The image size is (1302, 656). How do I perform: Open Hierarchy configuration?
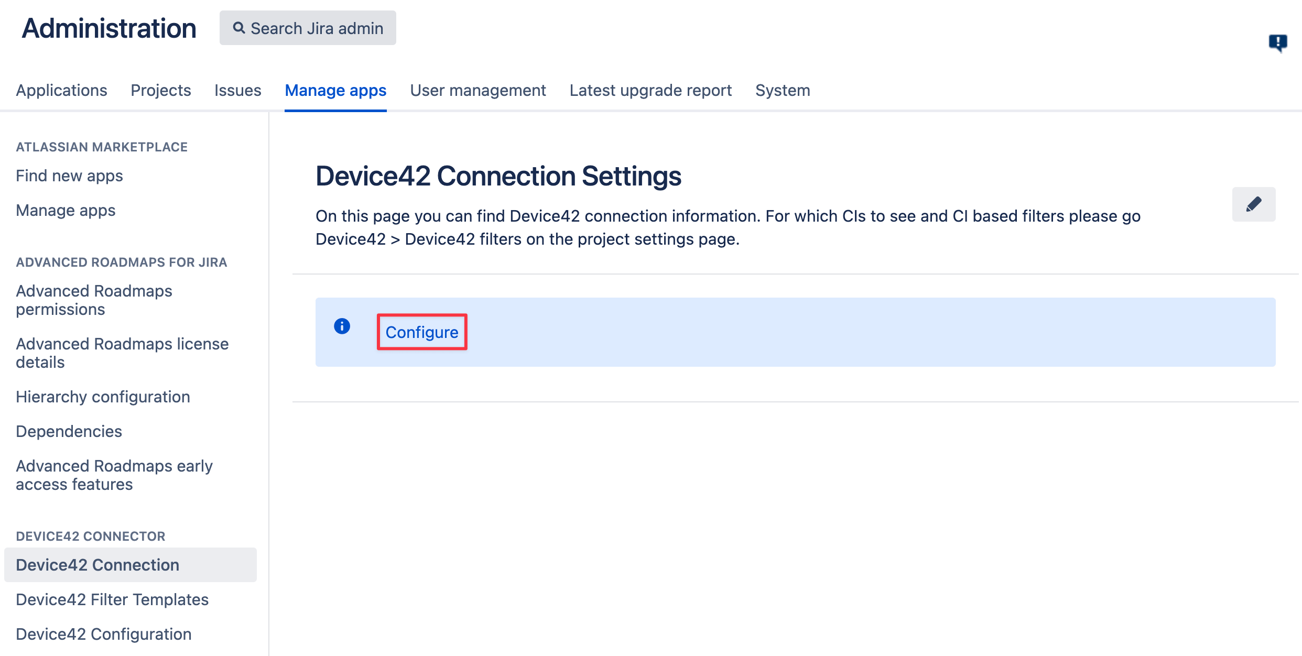(x=103, y=397)
